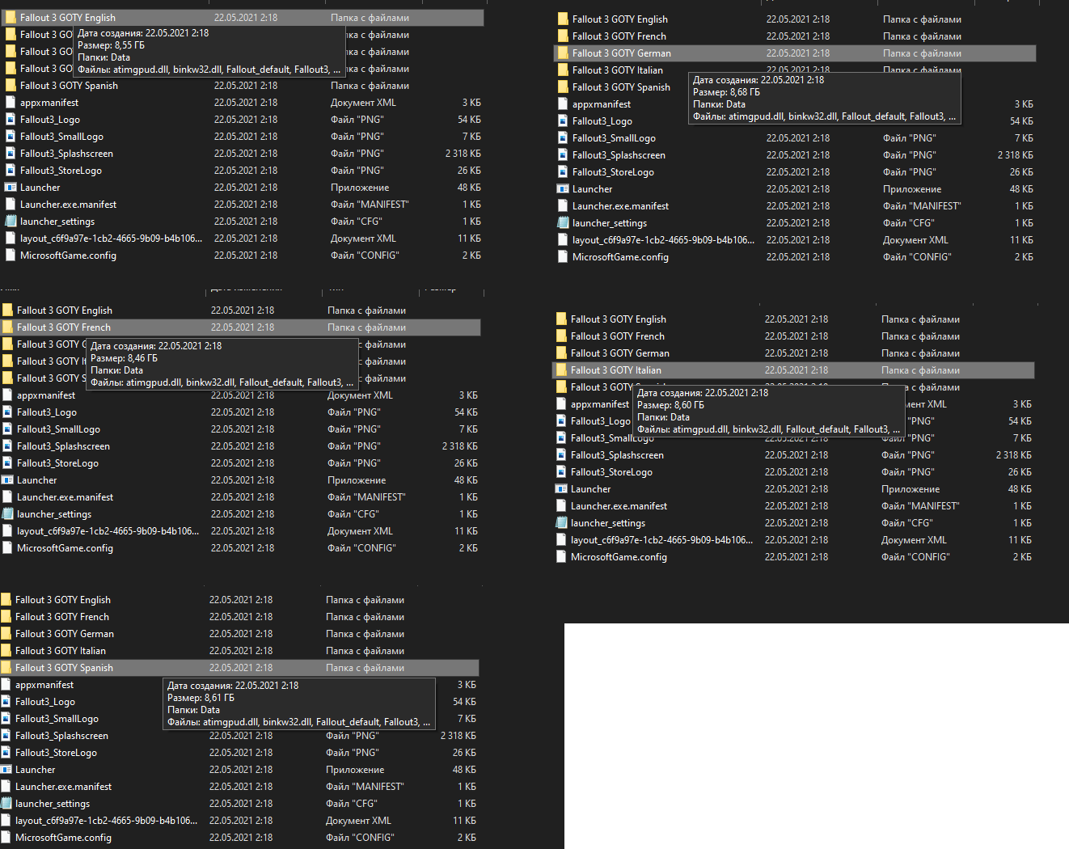The width and height of the screenshot is (1069, 849).
Task: Click the tooltip showing size 8,68 ГБ
Action: click(x=825, y=98)
